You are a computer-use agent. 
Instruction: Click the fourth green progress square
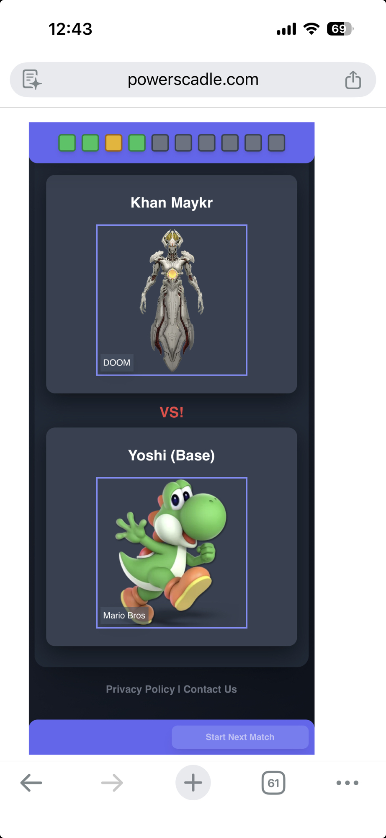[137, 143]
